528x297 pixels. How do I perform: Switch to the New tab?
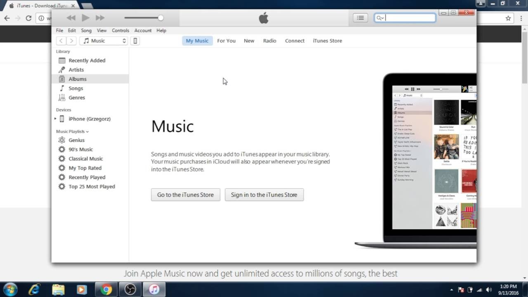click(x=249, y=41)
